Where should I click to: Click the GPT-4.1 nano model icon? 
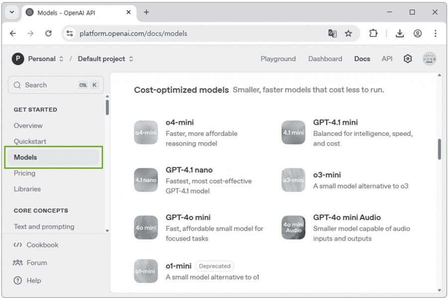[146, 180]
